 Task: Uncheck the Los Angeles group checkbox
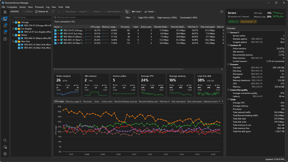16,29
